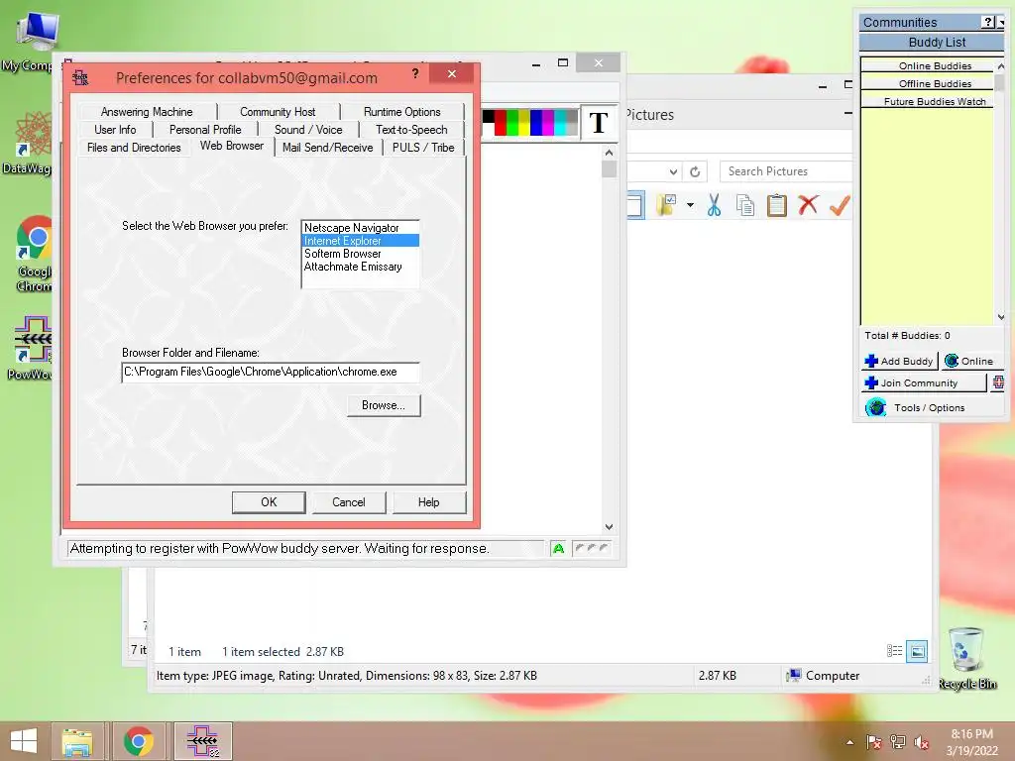1015x761 pixels.
Task: Click the orange checkmark icon
Action: [x=840, y=205]
